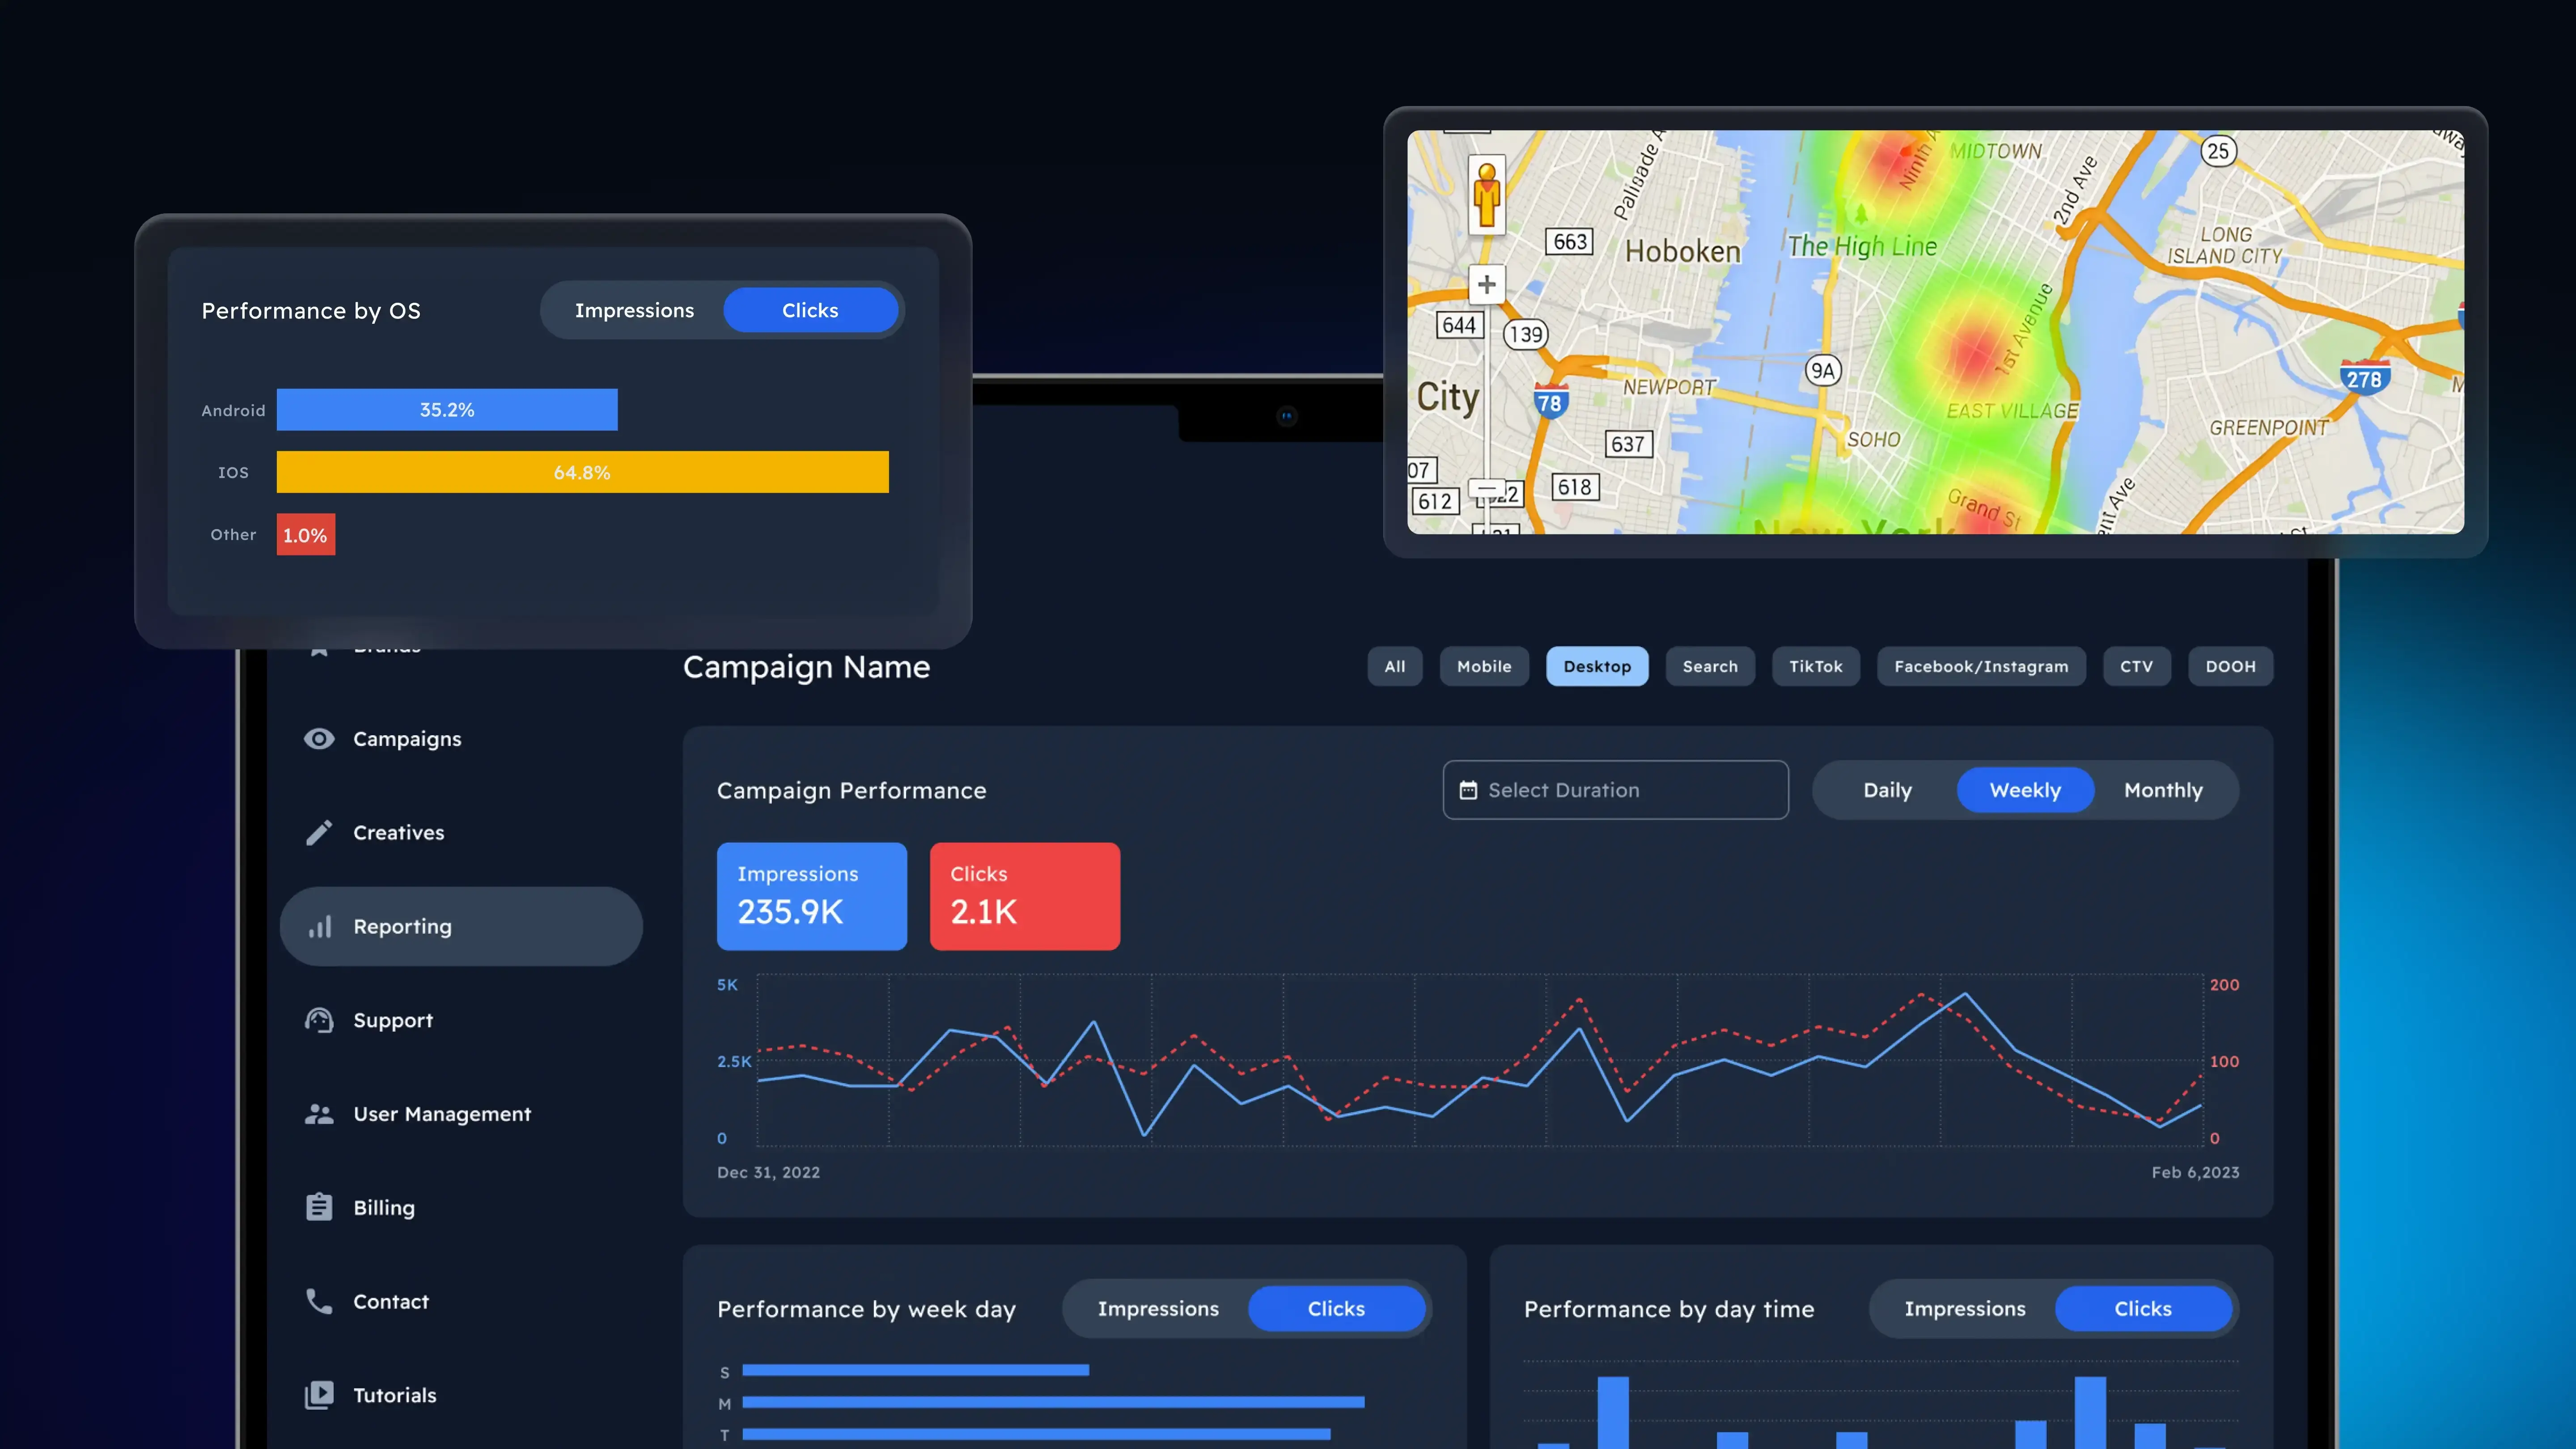Screen dimensions: 2576x1449
Task: Click the 5K axis label on chart
Action: click(x=727, y=985)
